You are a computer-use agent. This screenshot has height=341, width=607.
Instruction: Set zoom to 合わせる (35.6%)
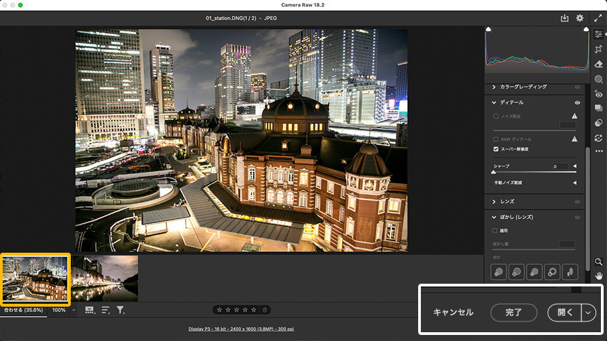tap(24, 310)
